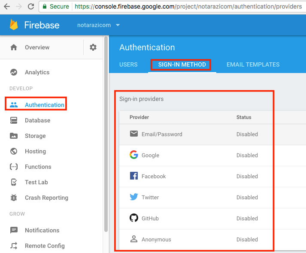
Task: Open the notarazicom project dropdown arrow
Action: pos(118,25)
